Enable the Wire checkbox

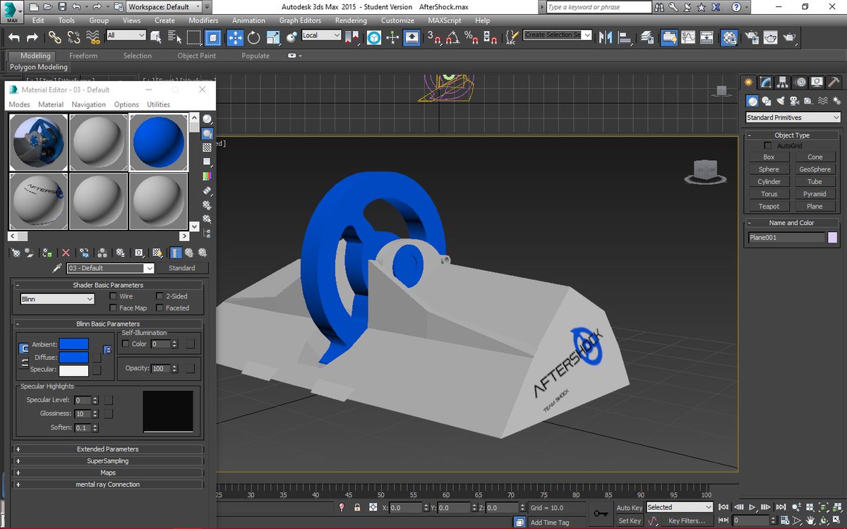[x=114, y=296]
